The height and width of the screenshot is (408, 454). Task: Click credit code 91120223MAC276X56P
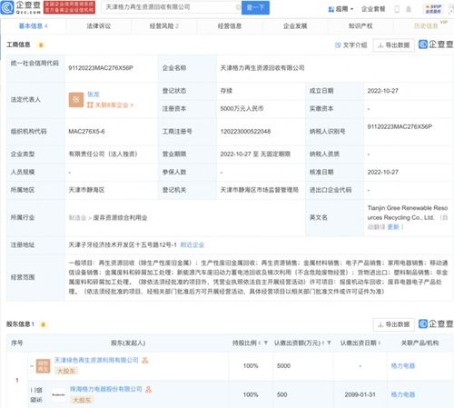101,68
